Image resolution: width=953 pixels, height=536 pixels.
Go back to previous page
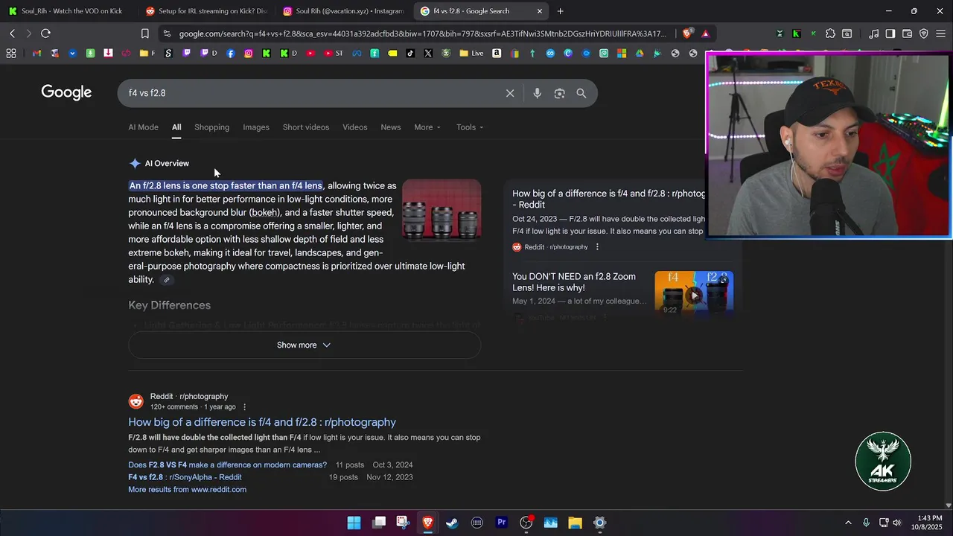coord(12,33)
